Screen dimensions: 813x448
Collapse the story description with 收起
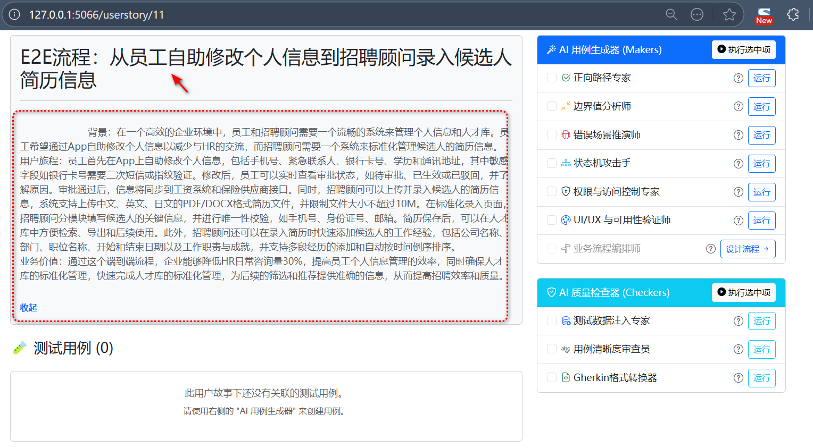[28, 308]
